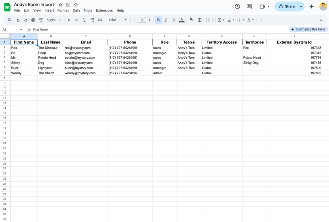Open the Tools menu
This screenshot has width=329, height=222.
coord(88,10)
